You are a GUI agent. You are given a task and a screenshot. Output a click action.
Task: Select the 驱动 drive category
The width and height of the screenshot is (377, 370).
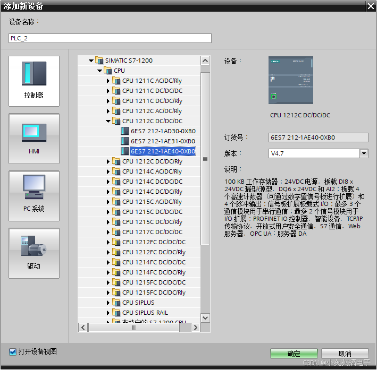coord(34,253)
